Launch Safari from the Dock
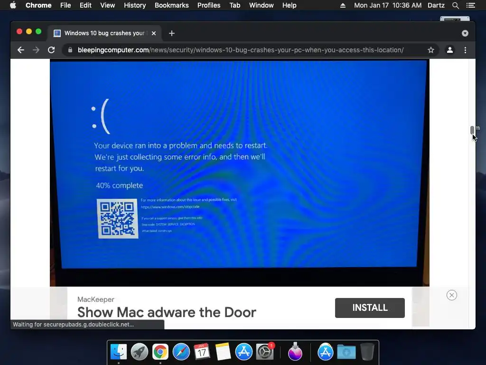 pyautogui.click(x=181, y=352)
